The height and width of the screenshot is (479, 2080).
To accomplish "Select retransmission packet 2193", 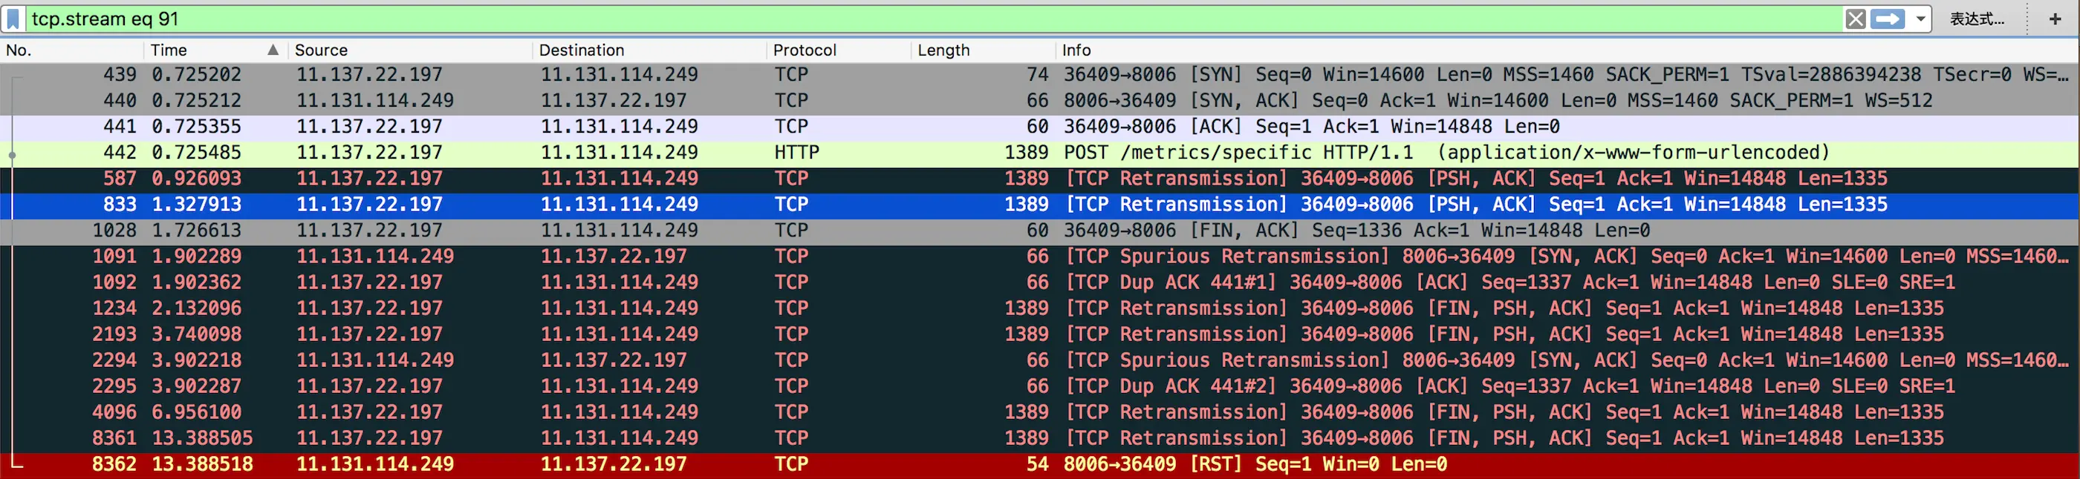I will pos(1040,334).
